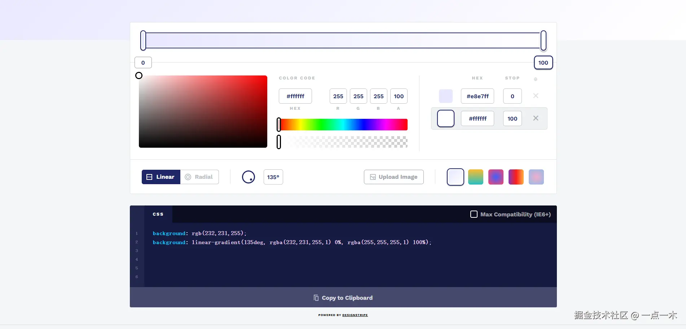Delete the #e8e7ff stop using its X icon

(x=536, y=96)
